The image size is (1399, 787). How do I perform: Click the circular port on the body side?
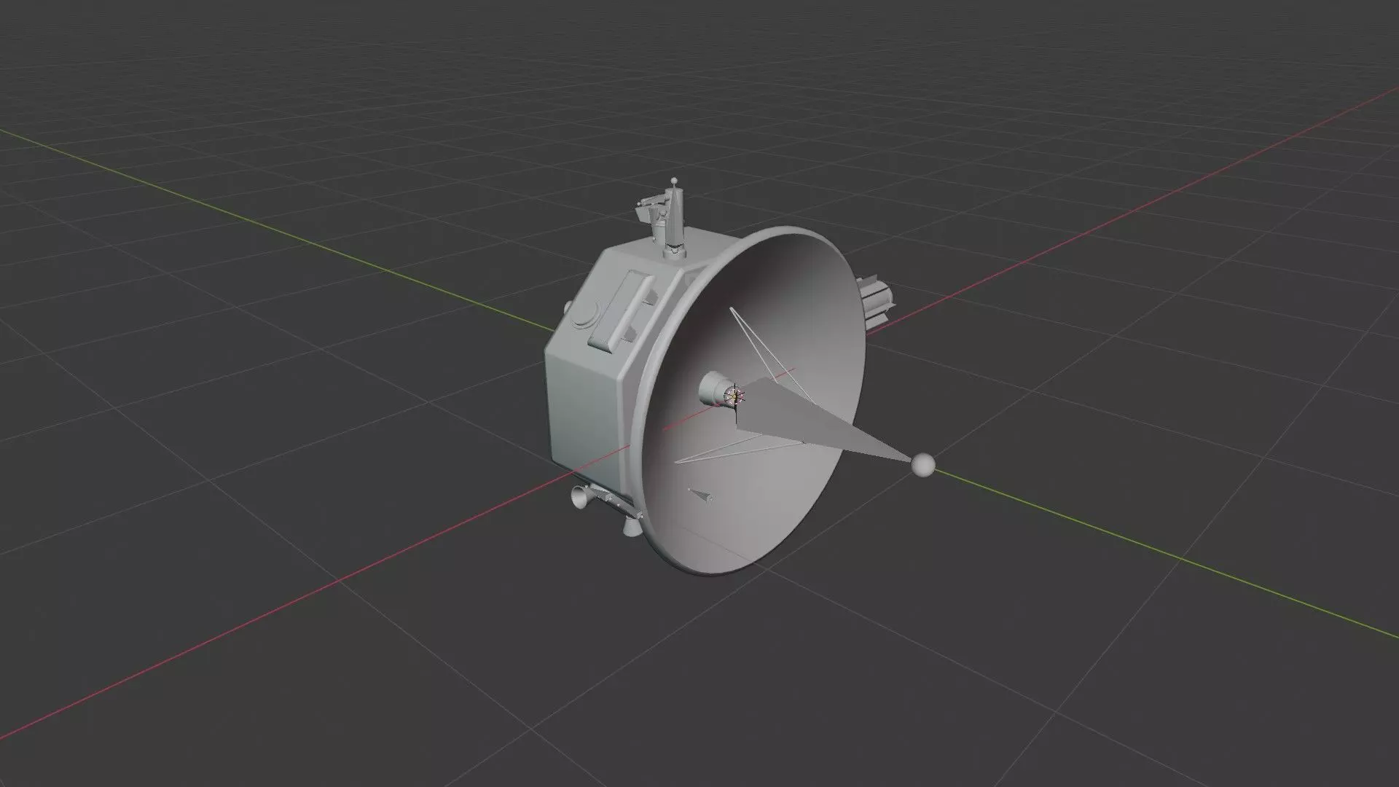[585, 316]
